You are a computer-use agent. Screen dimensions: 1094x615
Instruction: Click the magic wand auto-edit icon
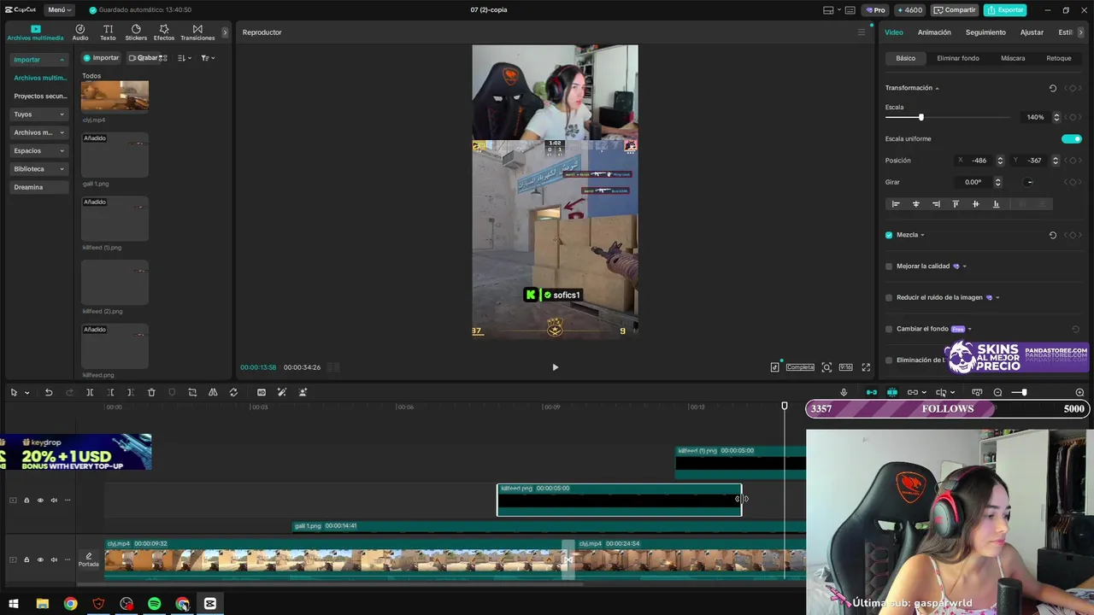pyautogui.click(x=282, y=392)
